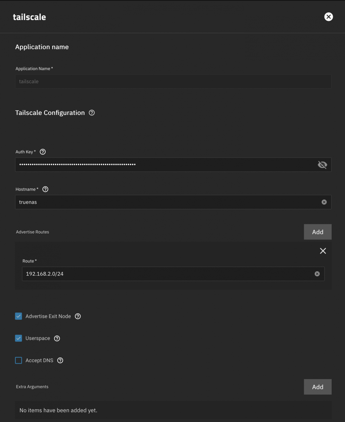345x422 pixels.
Task: Open help for Advertise Exit Node
Action: click(78, 316)
